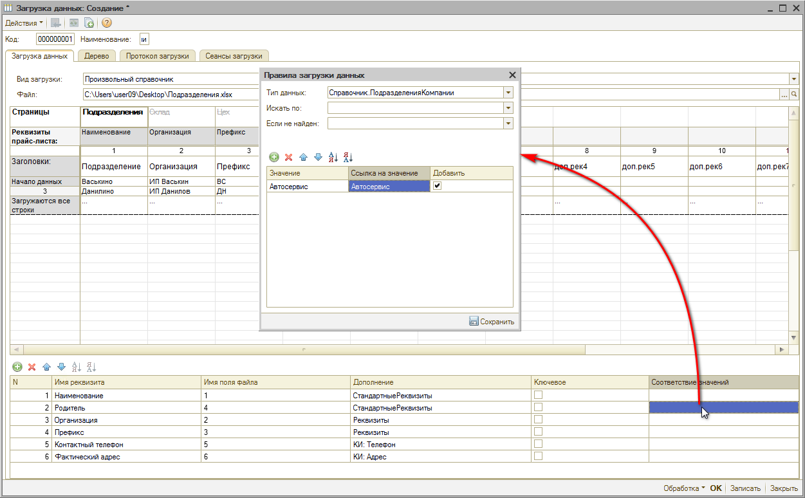805x498 pixels.
Task: Enable the Ключевое checkbox for Организация
Action: pyautogui.click(x=539, y=420)
